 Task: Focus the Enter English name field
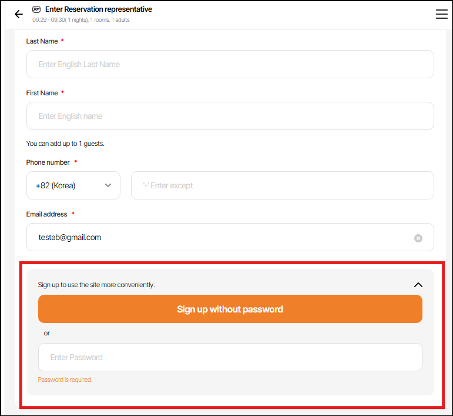[230, 116]
